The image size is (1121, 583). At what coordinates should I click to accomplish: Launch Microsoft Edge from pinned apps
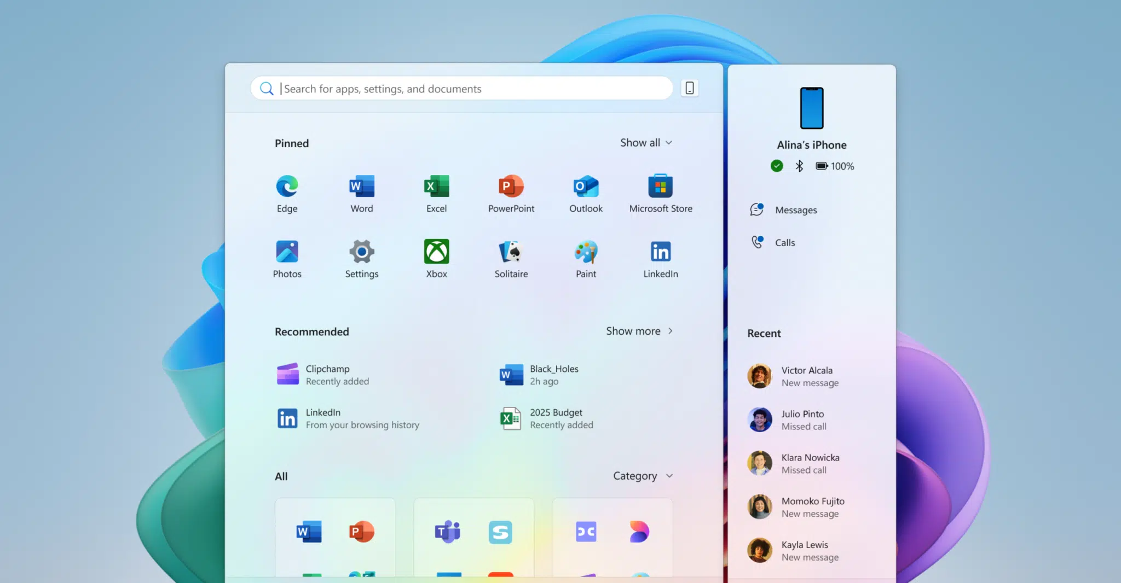coord(286,193)
